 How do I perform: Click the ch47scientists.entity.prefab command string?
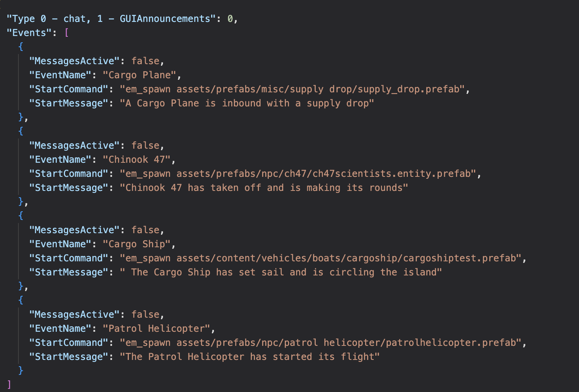[x=298, y=174]
